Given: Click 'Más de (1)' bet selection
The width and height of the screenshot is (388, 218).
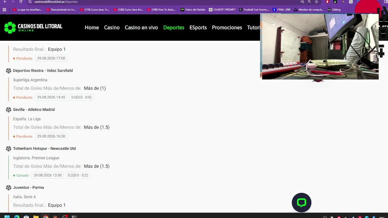Looking at the screenshot, I should 95,88.
